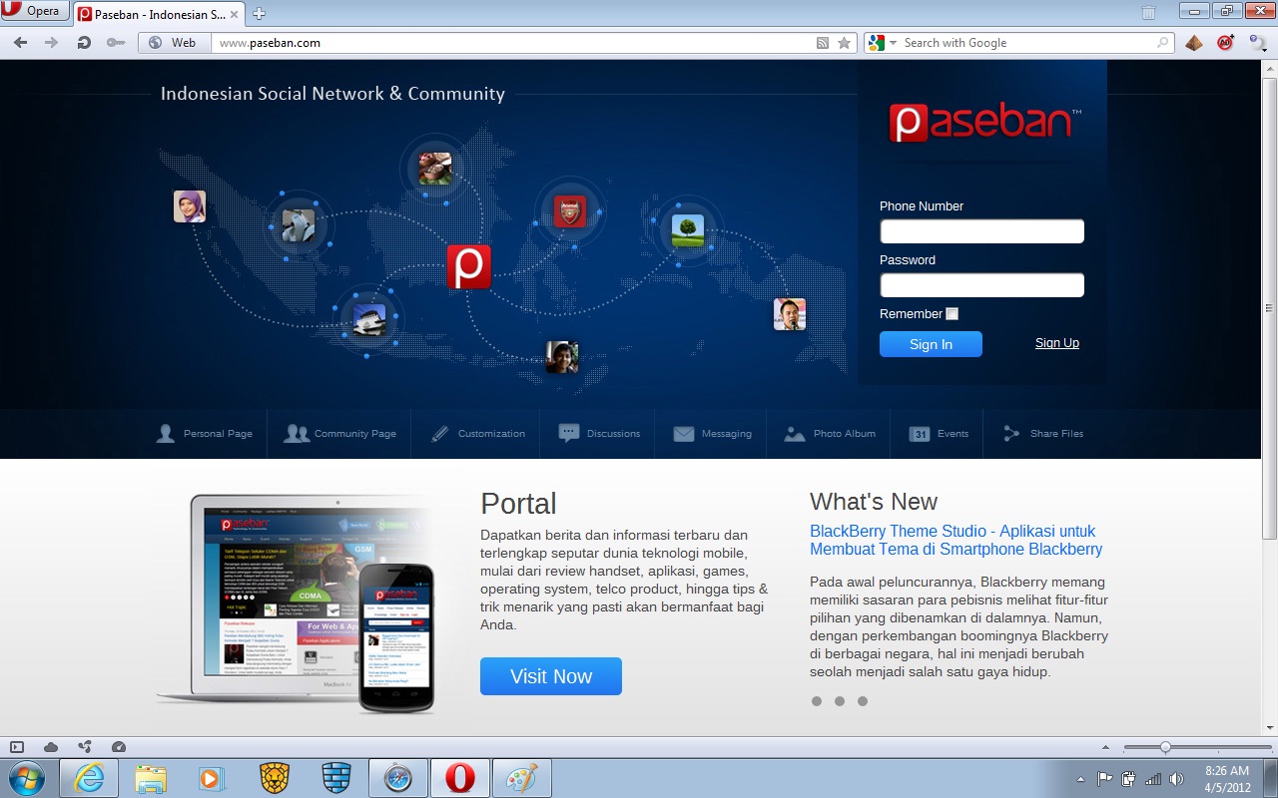Open the search engine dropdown arrow
1278x798 pixels.
(894, 43)
